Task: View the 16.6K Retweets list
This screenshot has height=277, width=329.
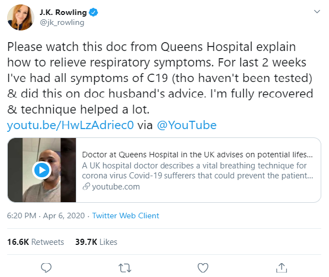Action: [x=35, y=242]
